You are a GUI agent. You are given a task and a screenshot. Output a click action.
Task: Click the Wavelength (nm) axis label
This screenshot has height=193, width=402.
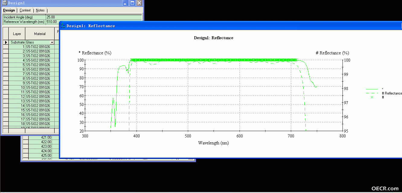[214, 143]
